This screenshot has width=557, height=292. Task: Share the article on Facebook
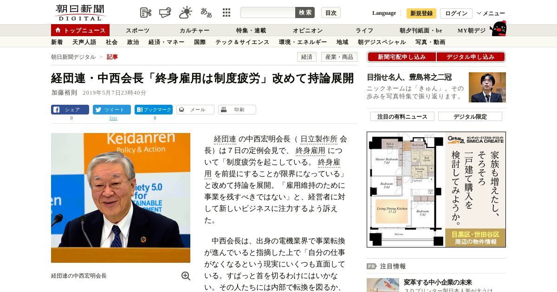[x=70, y=110]
